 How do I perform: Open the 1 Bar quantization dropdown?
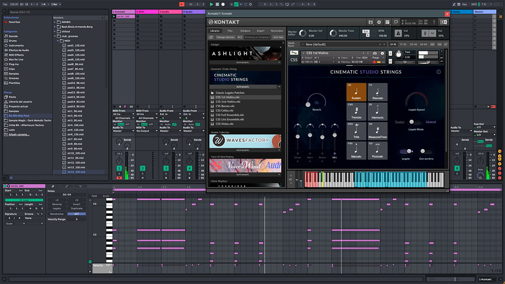(56, 4)
